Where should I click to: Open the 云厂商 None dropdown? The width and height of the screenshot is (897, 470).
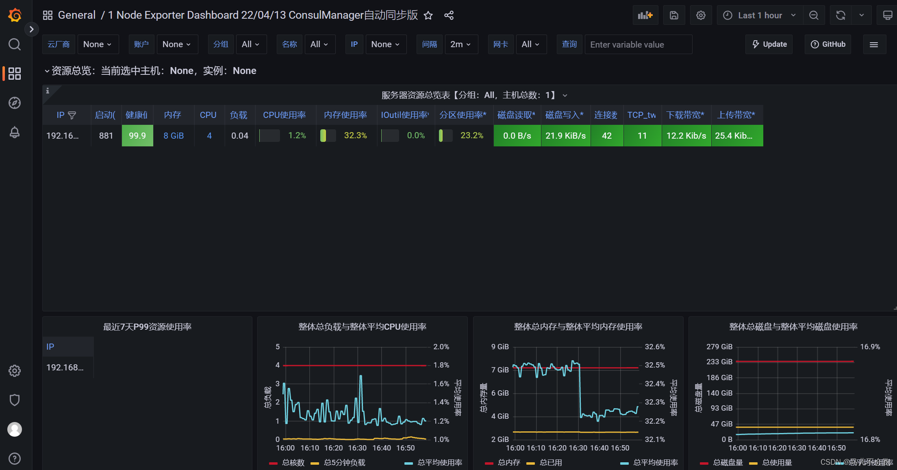pyautogui.click(x=98, y=44)
